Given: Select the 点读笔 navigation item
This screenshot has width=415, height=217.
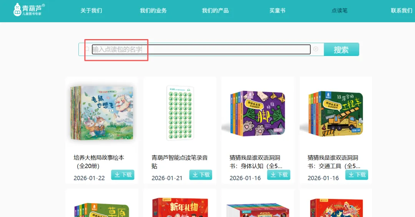Looking at the screenshot, I should coord(339,11).
